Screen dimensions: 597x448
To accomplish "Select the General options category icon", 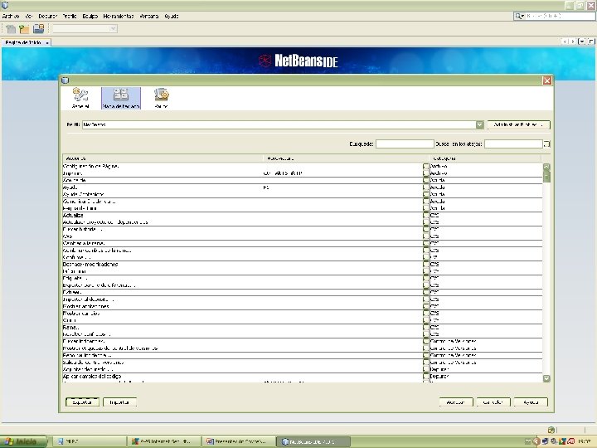I will tap(80, 98).
